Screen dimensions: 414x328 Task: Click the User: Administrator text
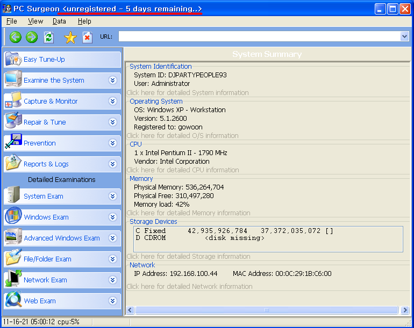[x=162, y=84]
